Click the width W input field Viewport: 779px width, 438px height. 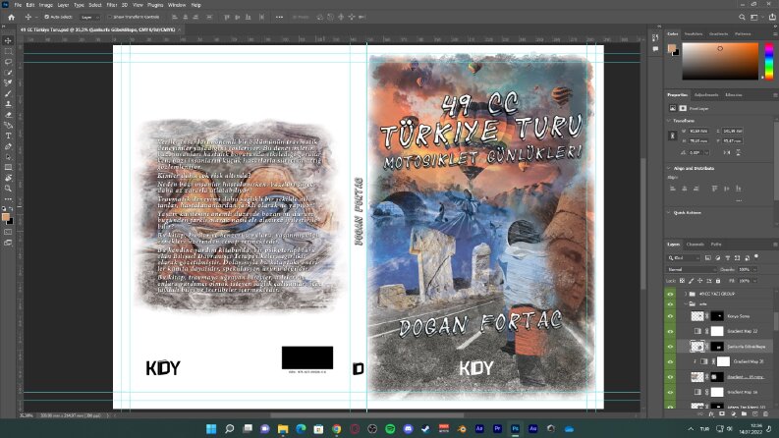tap(698, 131)
